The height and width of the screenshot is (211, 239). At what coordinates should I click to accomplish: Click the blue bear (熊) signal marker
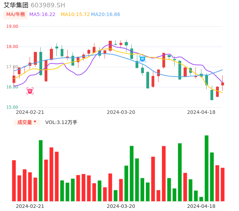(x=142, y=59)
